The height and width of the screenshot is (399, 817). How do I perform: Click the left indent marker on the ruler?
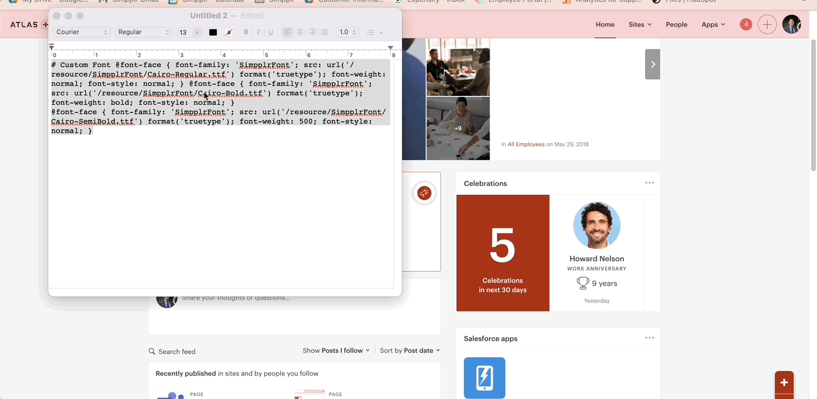(52, 46)
